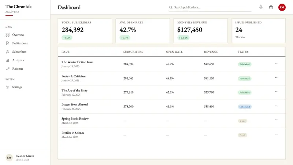Sort by STATUS column header
This screenshot has height=165, width=293.
click(243, 52)
